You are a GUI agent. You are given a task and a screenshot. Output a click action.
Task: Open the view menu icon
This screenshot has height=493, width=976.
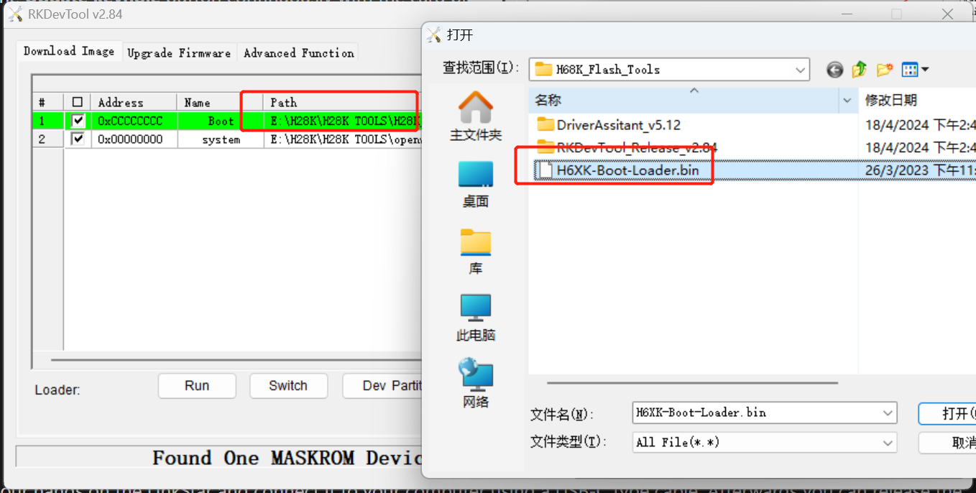915,70
